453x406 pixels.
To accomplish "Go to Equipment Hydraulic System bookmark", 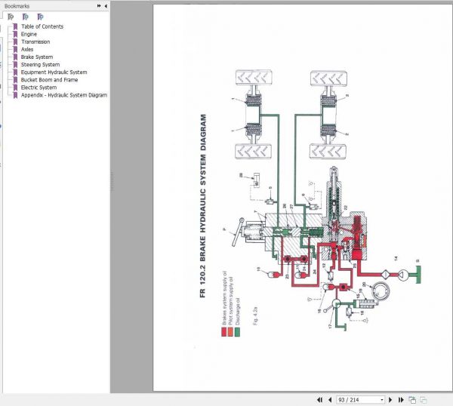I will (x=54, y=72).
